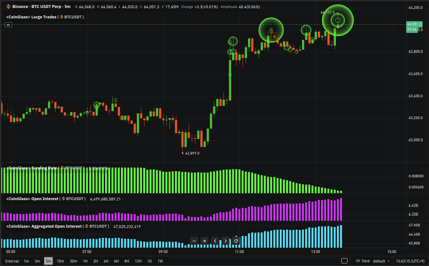
Task: Switch to the 8H interval
Action: (127, 261)
